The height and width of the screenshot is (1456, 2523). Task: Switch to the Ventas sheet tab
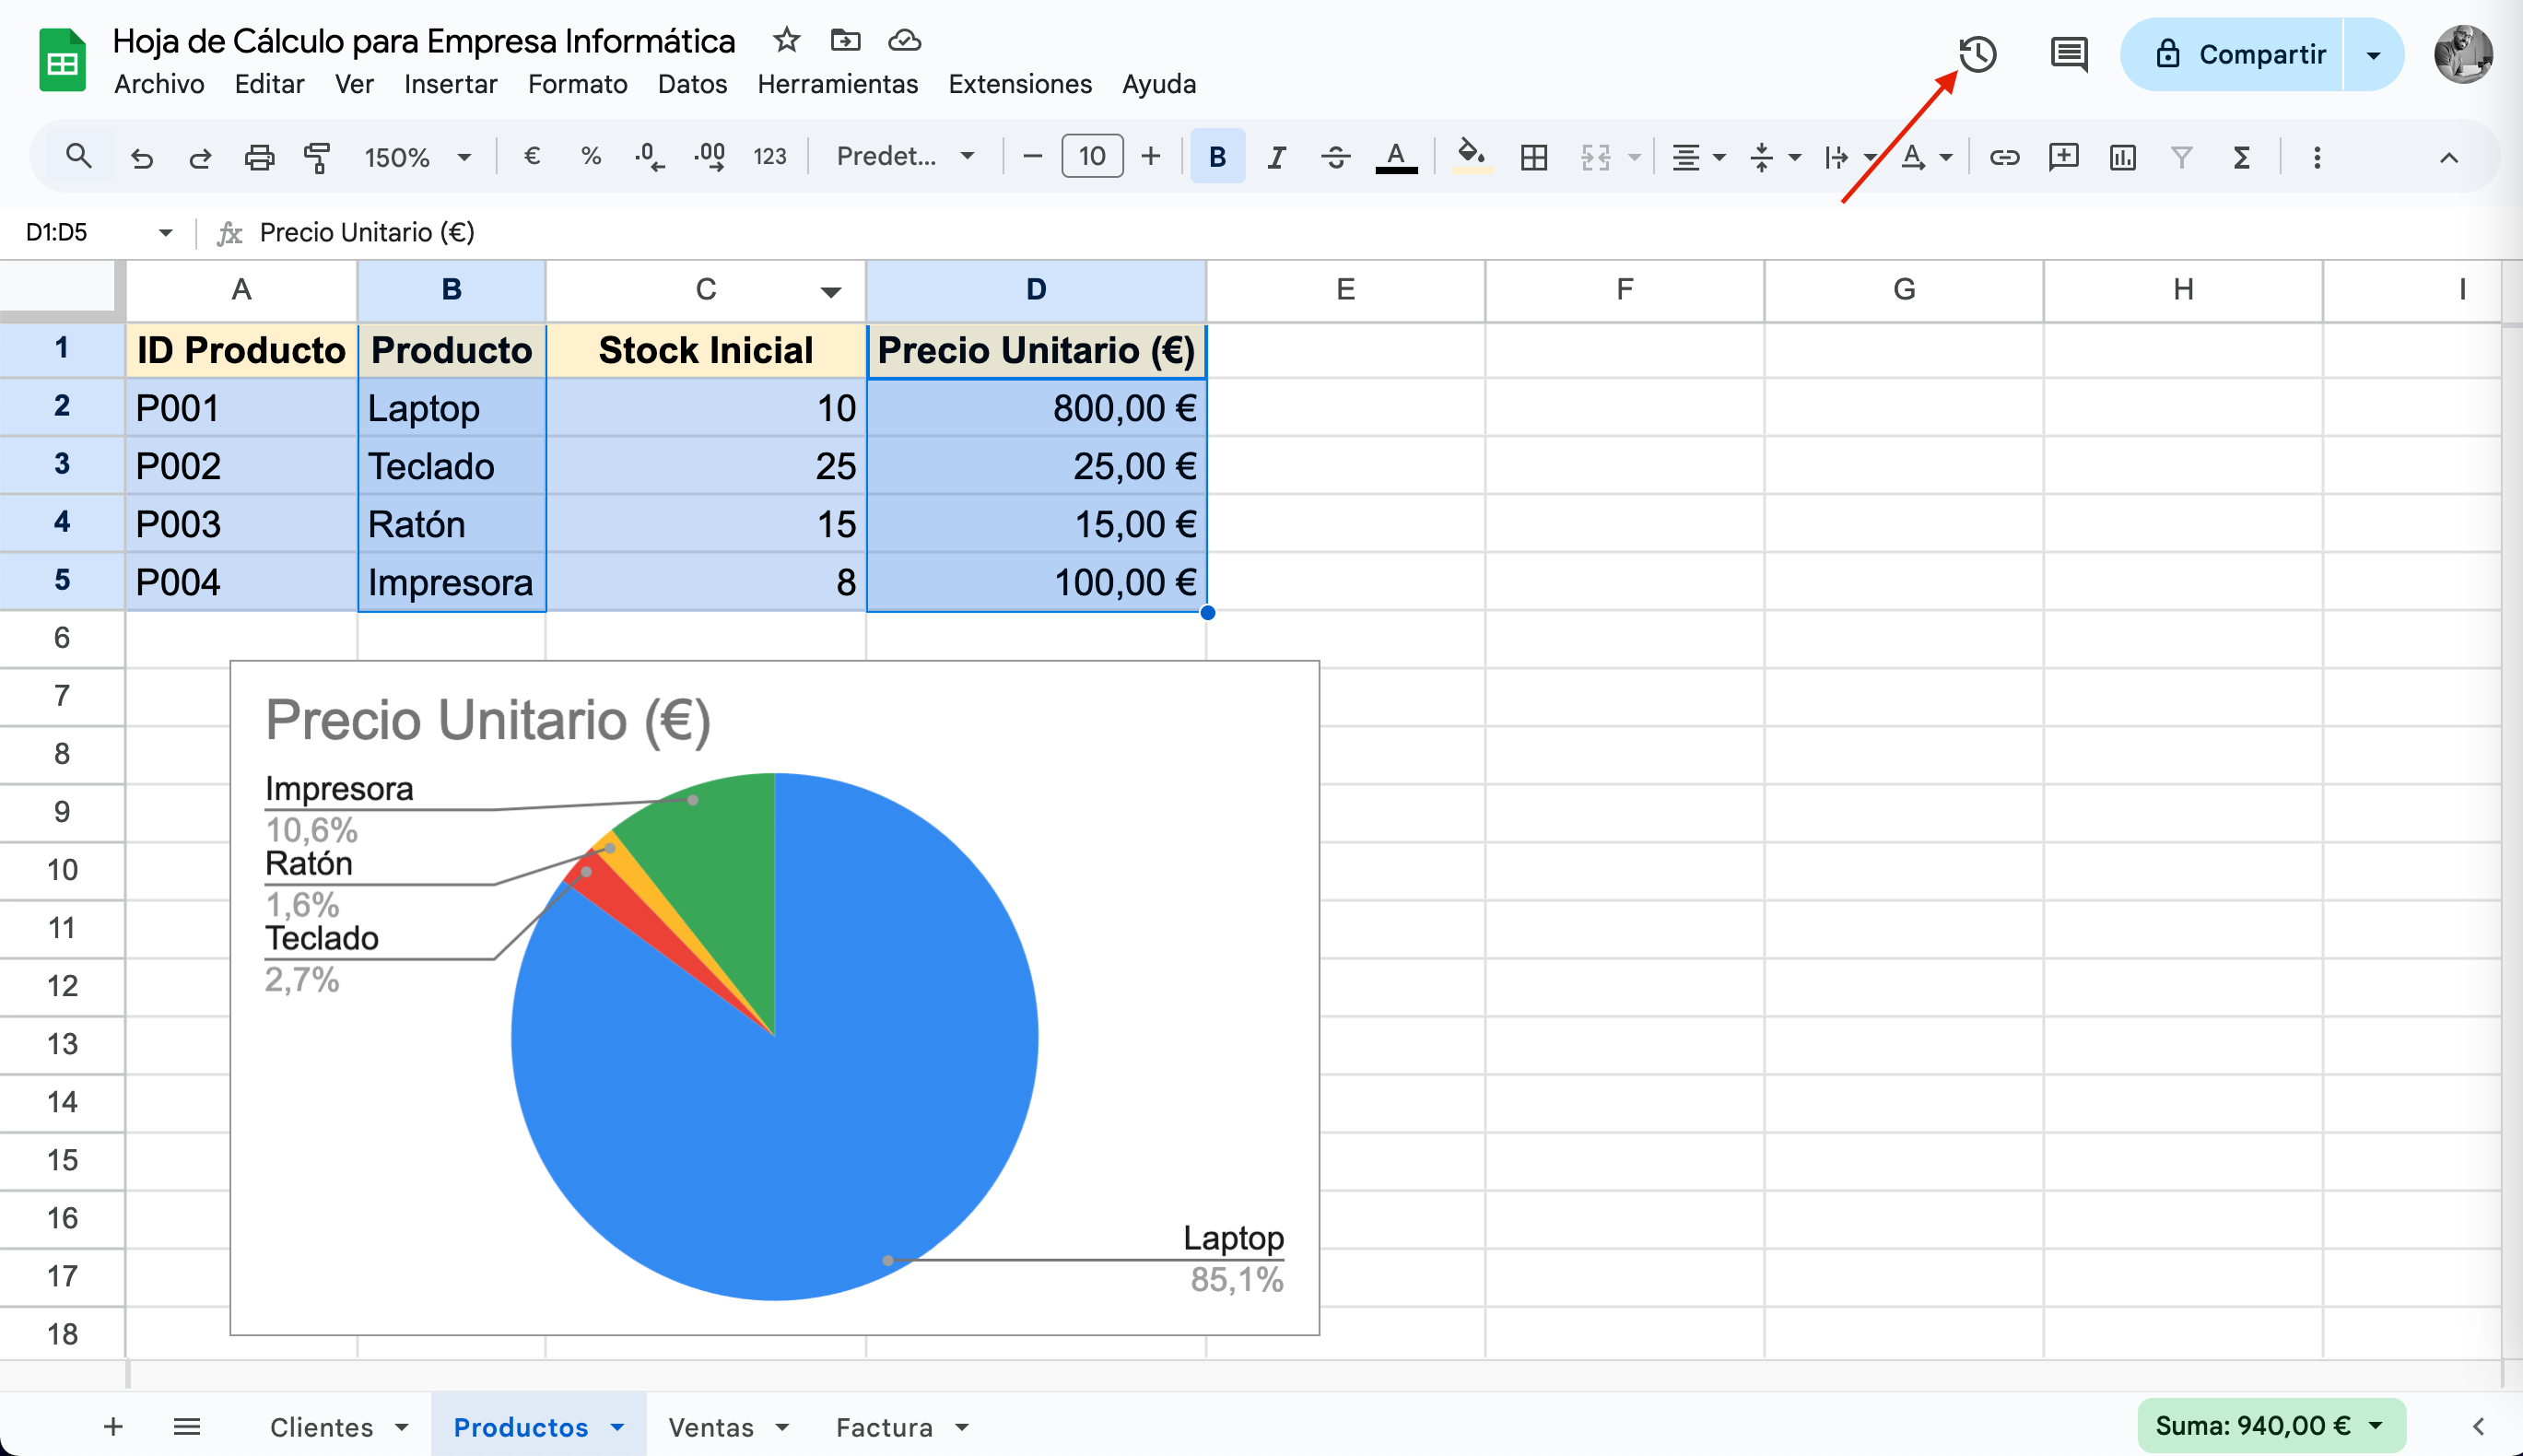pos(711,1427)
